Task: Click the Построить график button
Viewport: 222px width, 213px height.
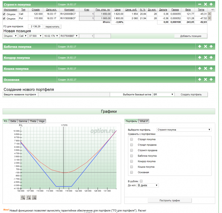Action: pos(170,200)
